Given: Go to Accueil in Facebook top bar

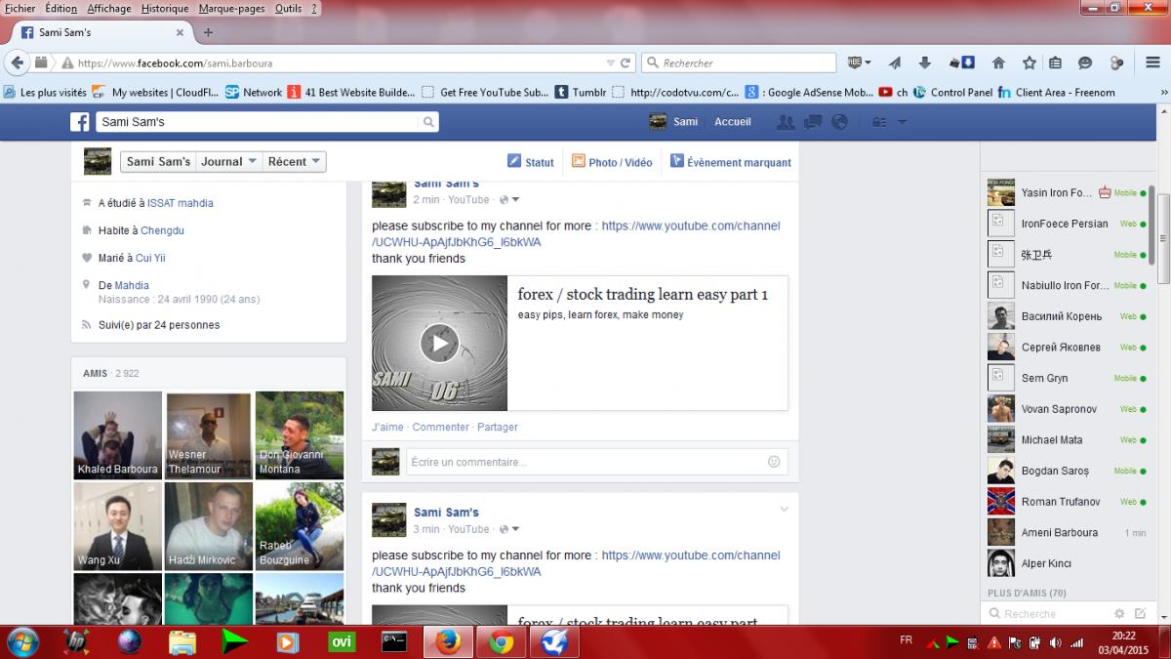Looking at the screenshot, I should [733, 122].
